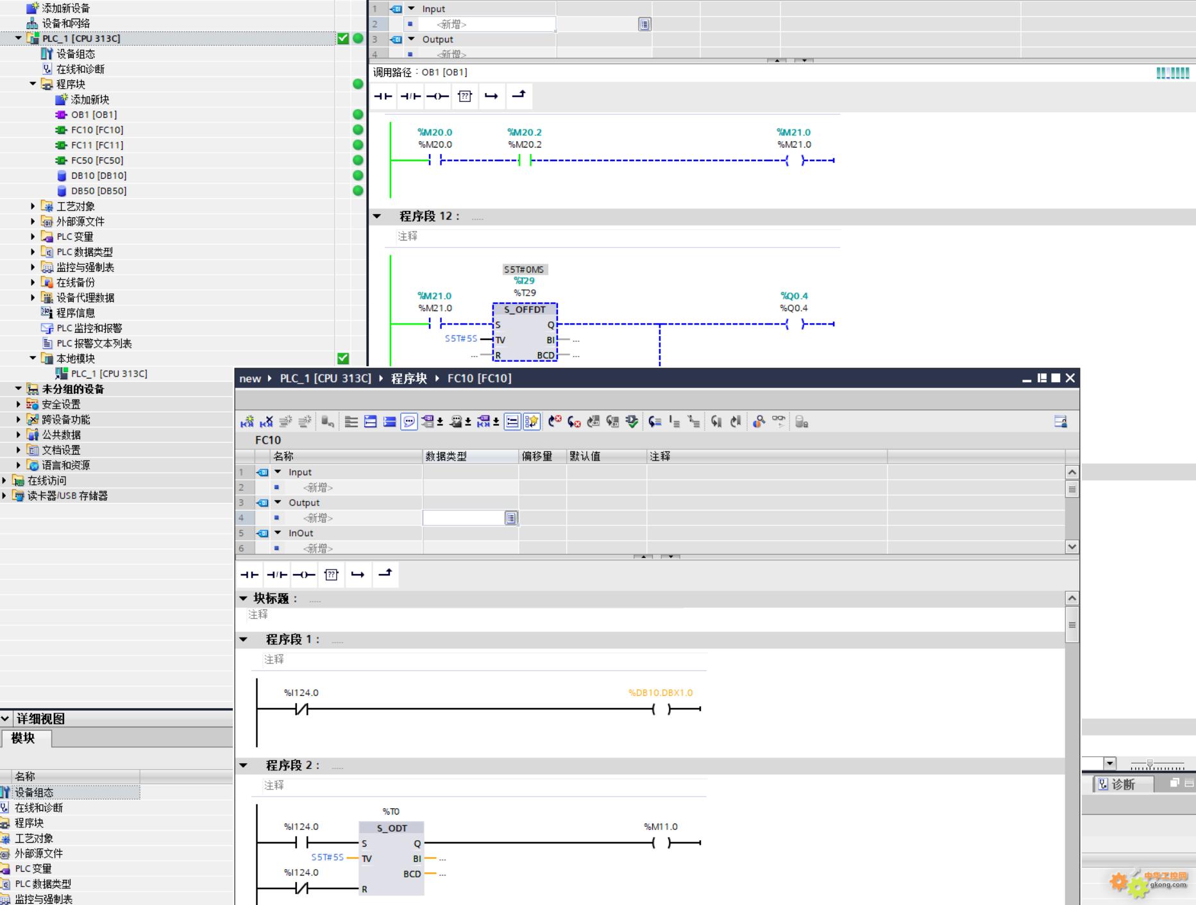Select the 模块 tab in detail view
1196x905 pixels.
pyautogui.click(x=23, y=738)
